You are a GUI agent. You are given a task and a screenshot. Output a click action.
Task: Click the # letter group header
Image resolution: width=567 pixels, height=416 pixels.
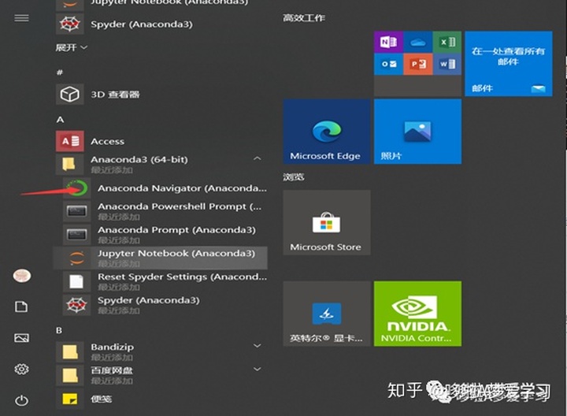tap(60, 72)
